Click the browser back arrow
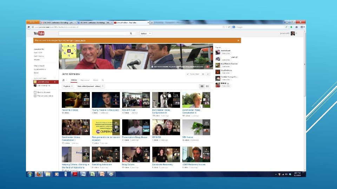The image size is (337, 189). click(x=28, y=27)
